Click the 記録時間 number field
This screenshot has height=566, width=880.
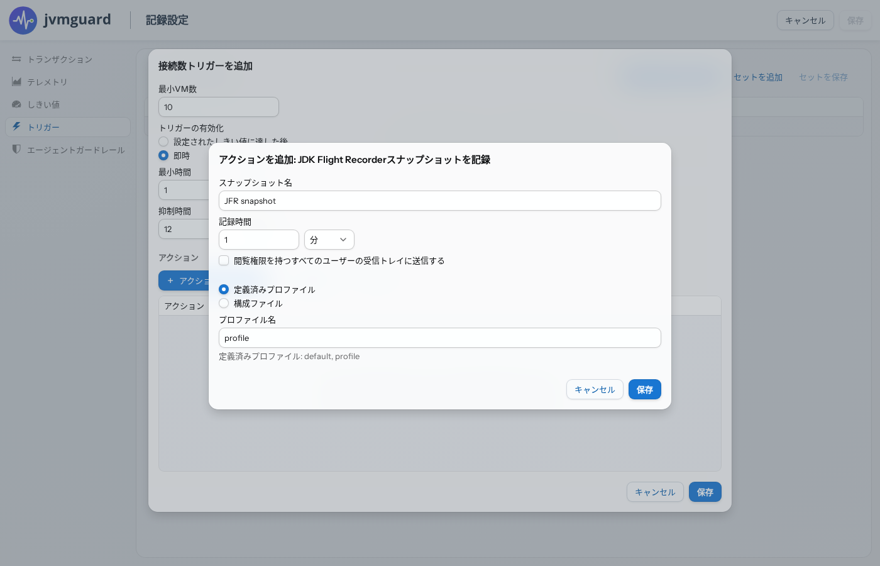tap(259, 240)
